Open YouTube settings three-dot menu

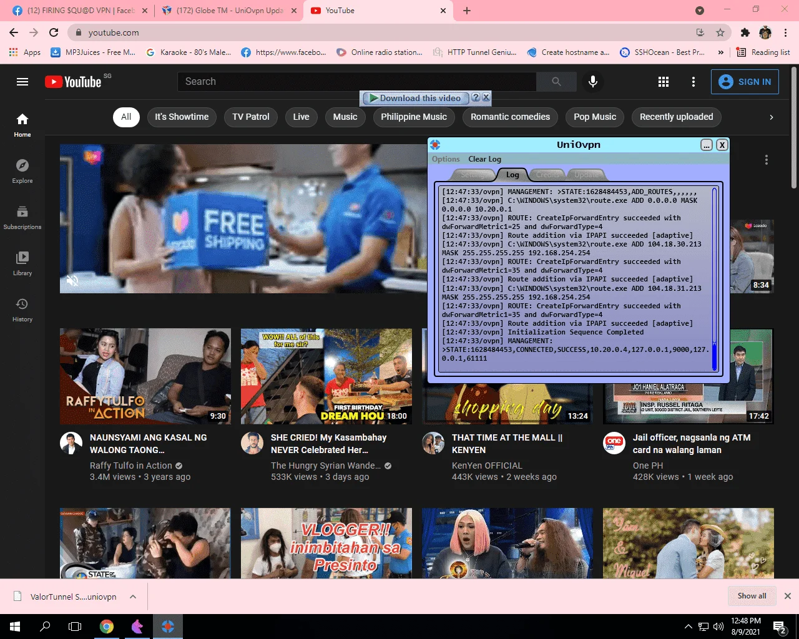pyautogui.click(x=693, y=82)
